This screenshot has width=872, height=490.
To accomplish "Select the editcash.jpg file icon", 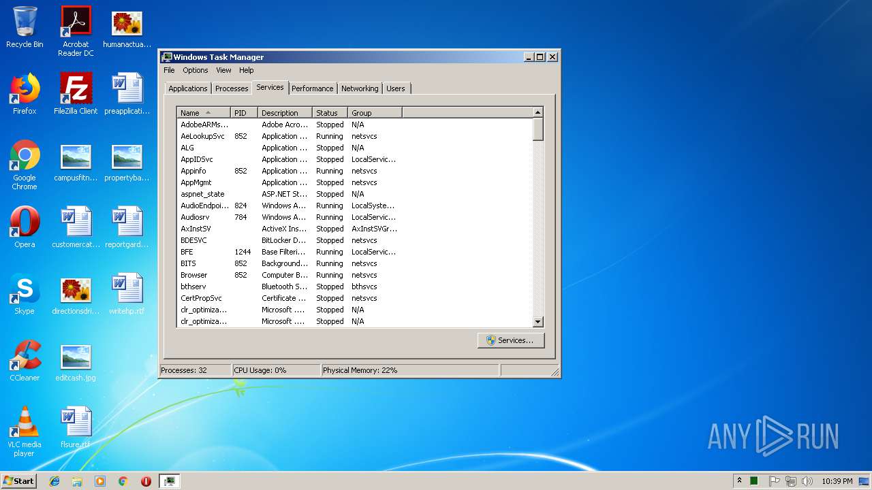I will point(76,362).
